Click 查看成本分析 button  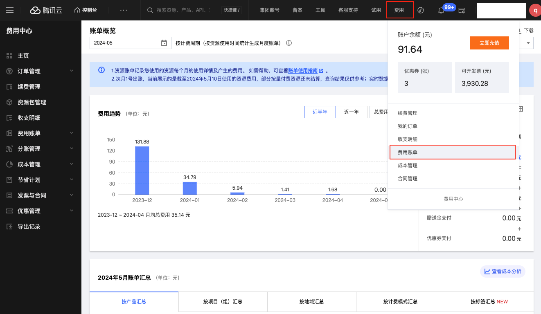pyautogui.click(x=503, y=271)
